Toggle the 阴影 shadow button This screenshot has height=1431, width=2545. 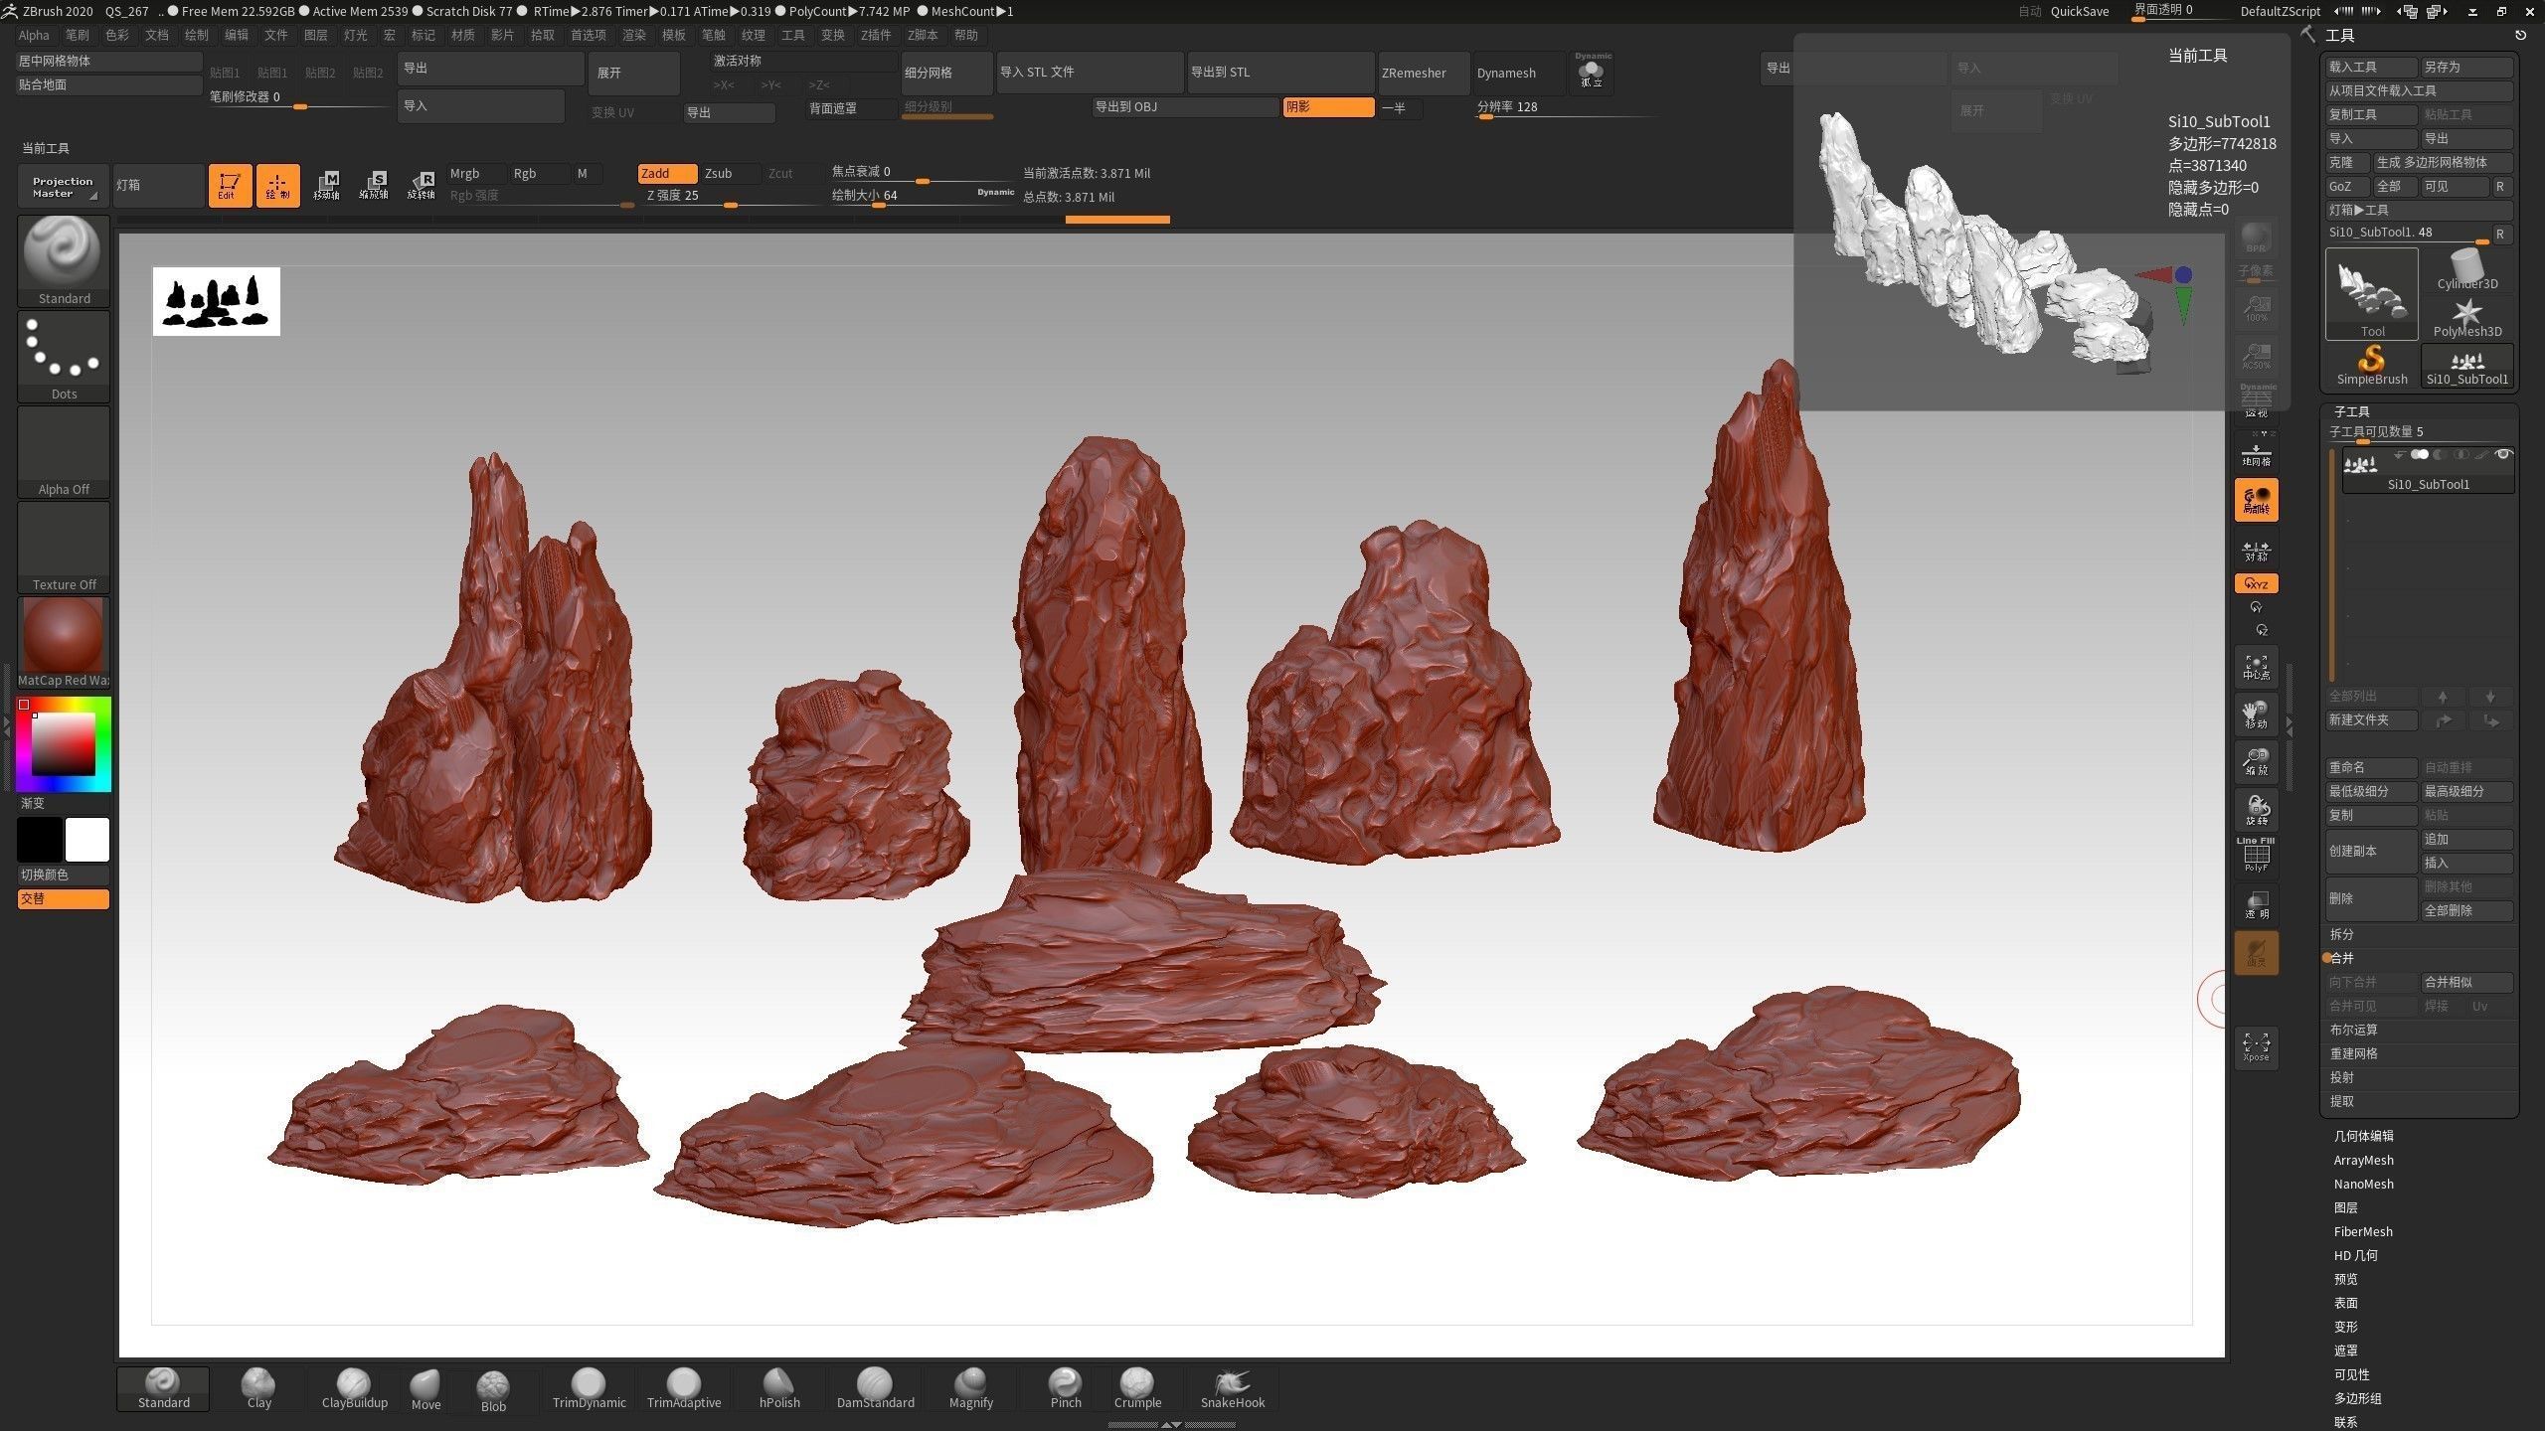click(1328, 107)
